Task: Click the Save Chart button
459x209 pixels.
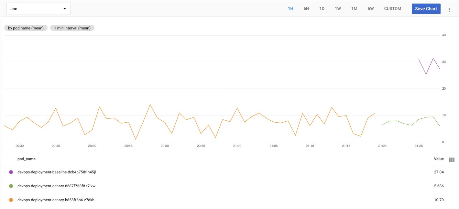Action: tap(426, 9)
